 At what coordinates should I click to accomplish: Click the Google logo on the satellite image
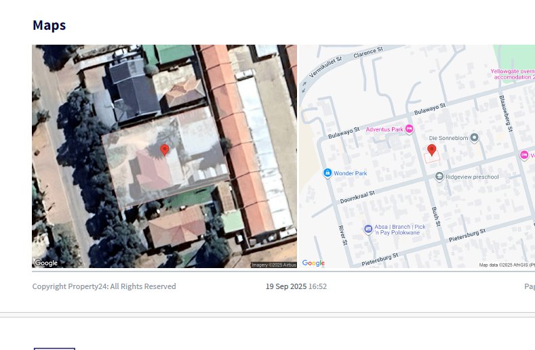[46, 263]
